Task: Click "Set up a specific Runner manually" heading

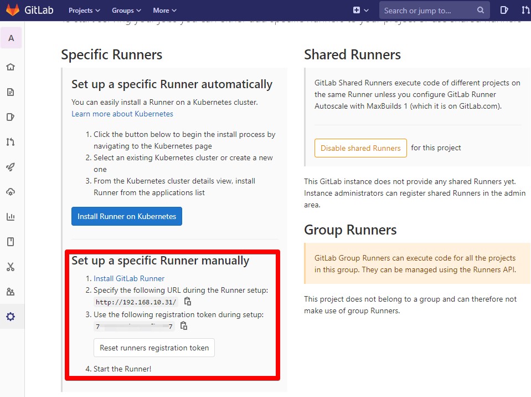Action: (160, 261)
